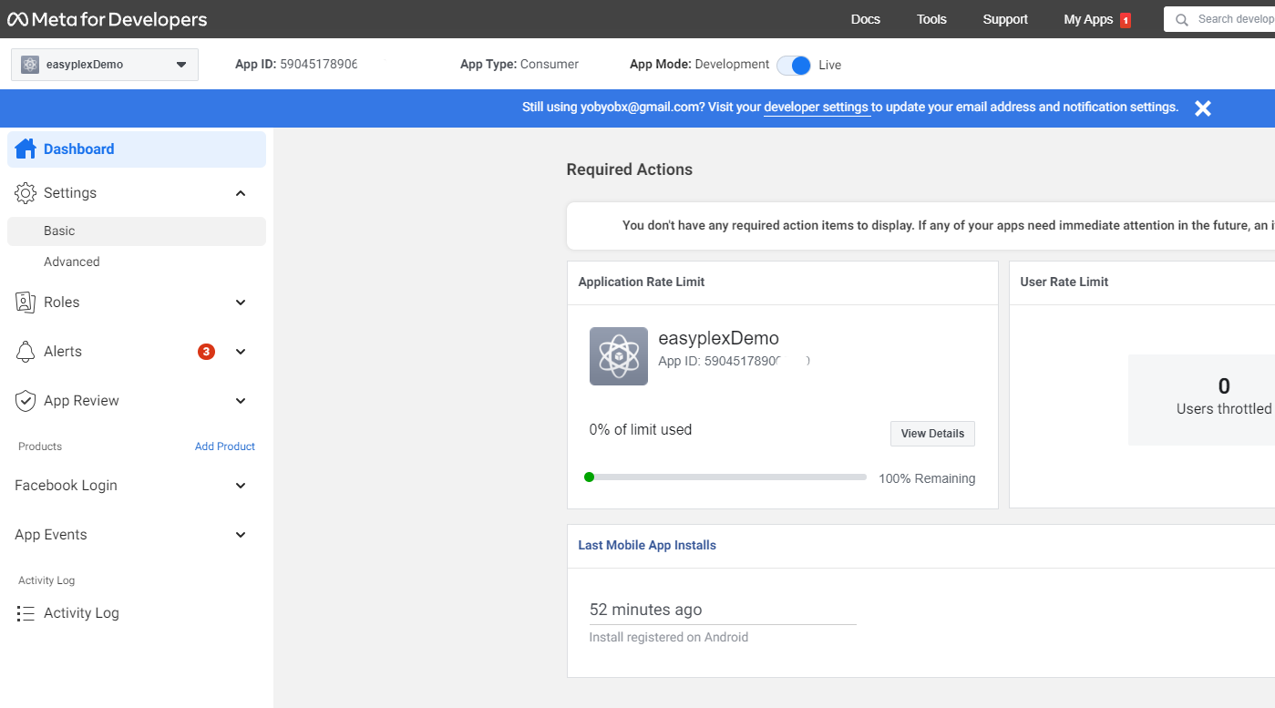Click the View Details button
The image size is (1275, 708).
point(932,434)
